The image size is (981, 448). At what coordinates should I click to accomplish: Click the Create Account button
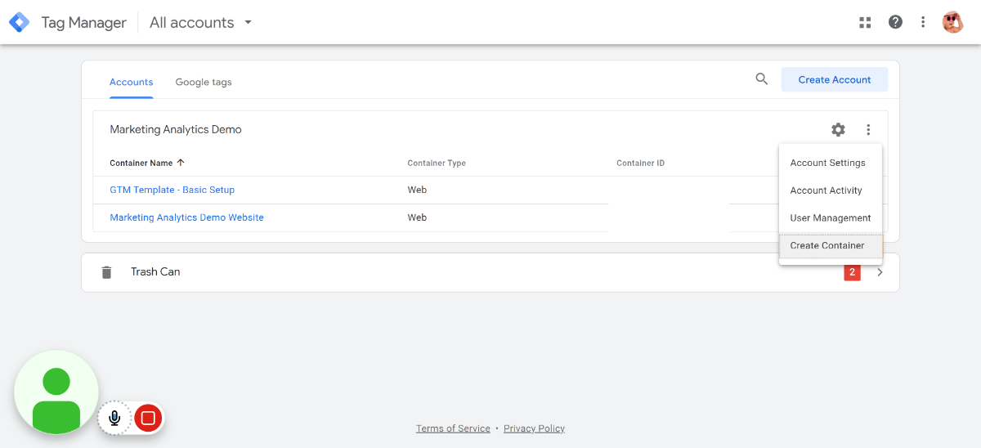pyautogui.click(x=834, y=79)
